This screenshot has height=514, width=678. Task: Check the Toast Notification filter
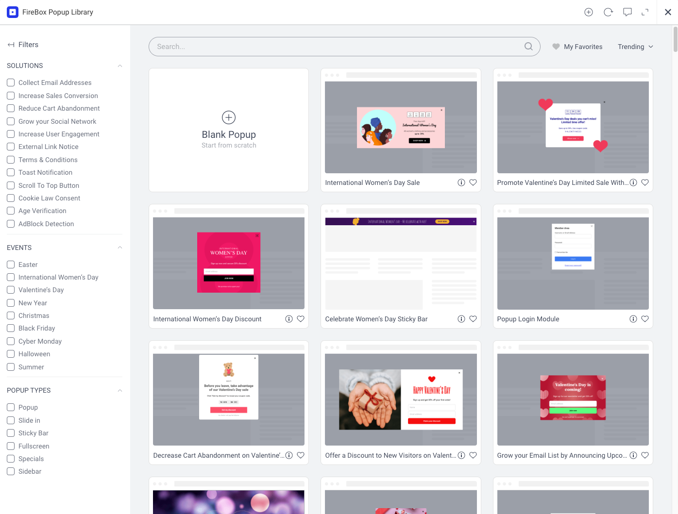pos(11,172)
